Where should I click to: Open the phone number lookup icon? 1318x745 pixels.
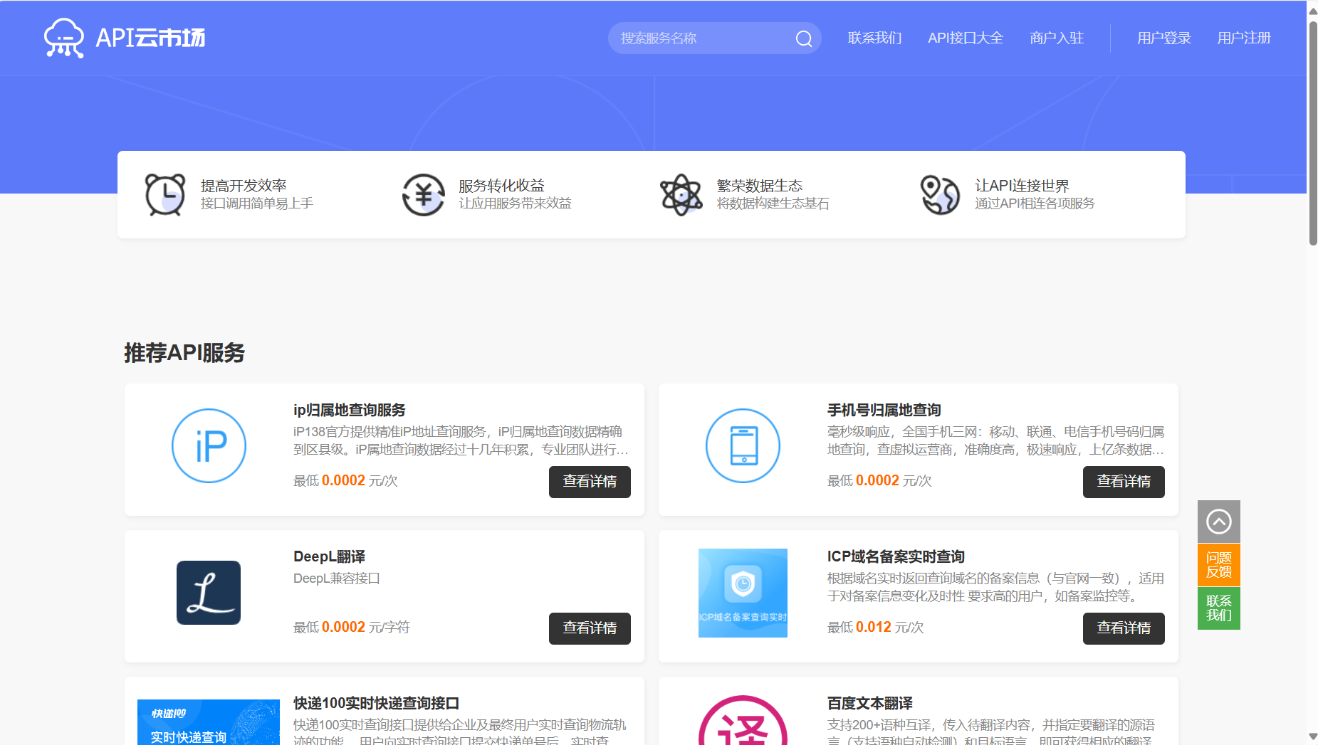click(743, 446)
